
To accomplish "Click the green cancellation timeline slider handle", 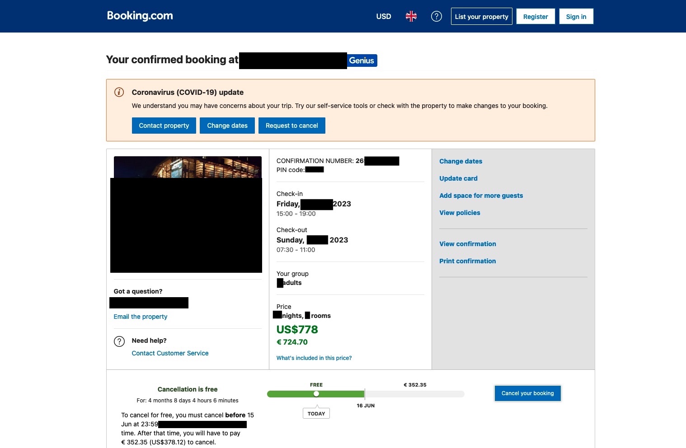I will 316,394.
